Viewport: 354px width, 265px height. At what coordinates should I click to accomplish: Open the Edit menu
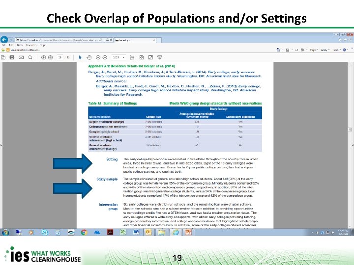(x=11, y=45)
